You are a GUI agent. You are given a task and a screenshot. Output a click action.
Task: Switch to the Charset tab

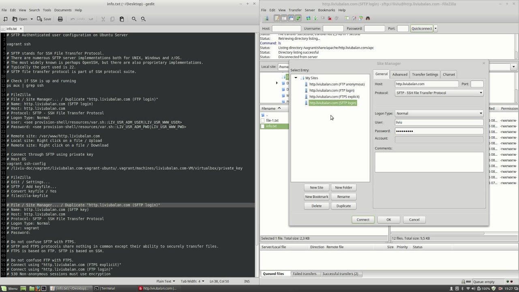coord(449,74)
